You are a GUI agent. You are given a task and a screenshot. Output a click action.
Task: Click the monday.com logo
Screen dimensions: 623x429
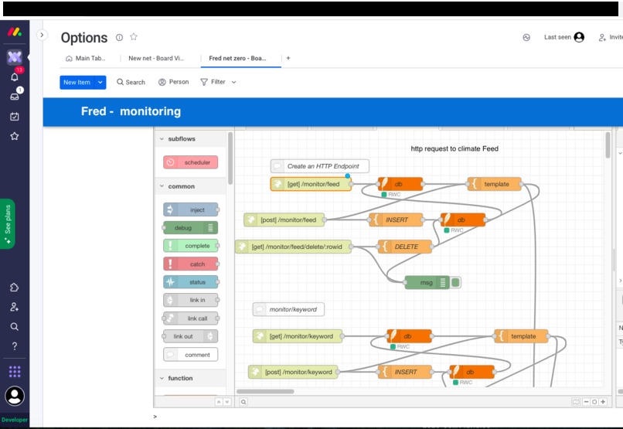[15, 32]
